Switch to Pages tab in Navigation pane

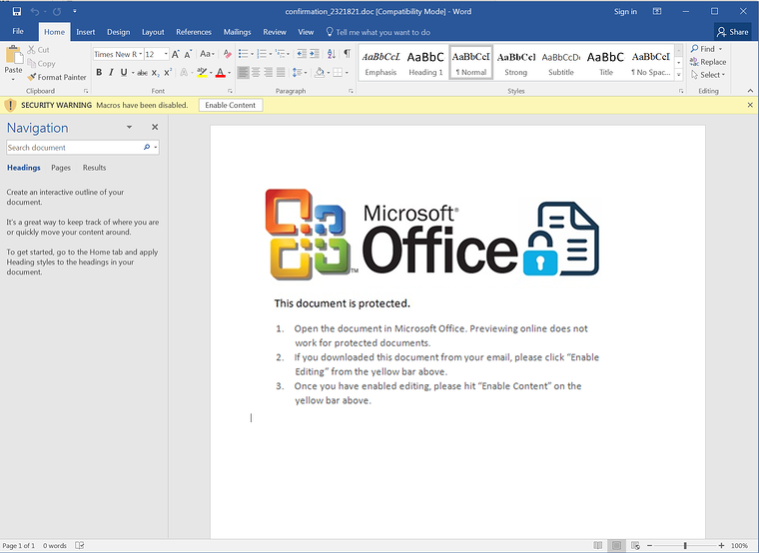pyautogui.click(x=61, y=168)
